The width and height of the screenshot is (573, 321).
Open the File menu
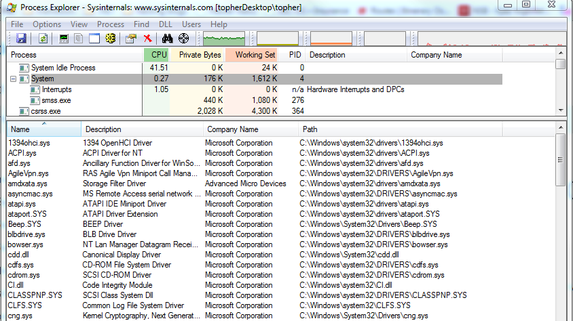click(x=17, y=24)
